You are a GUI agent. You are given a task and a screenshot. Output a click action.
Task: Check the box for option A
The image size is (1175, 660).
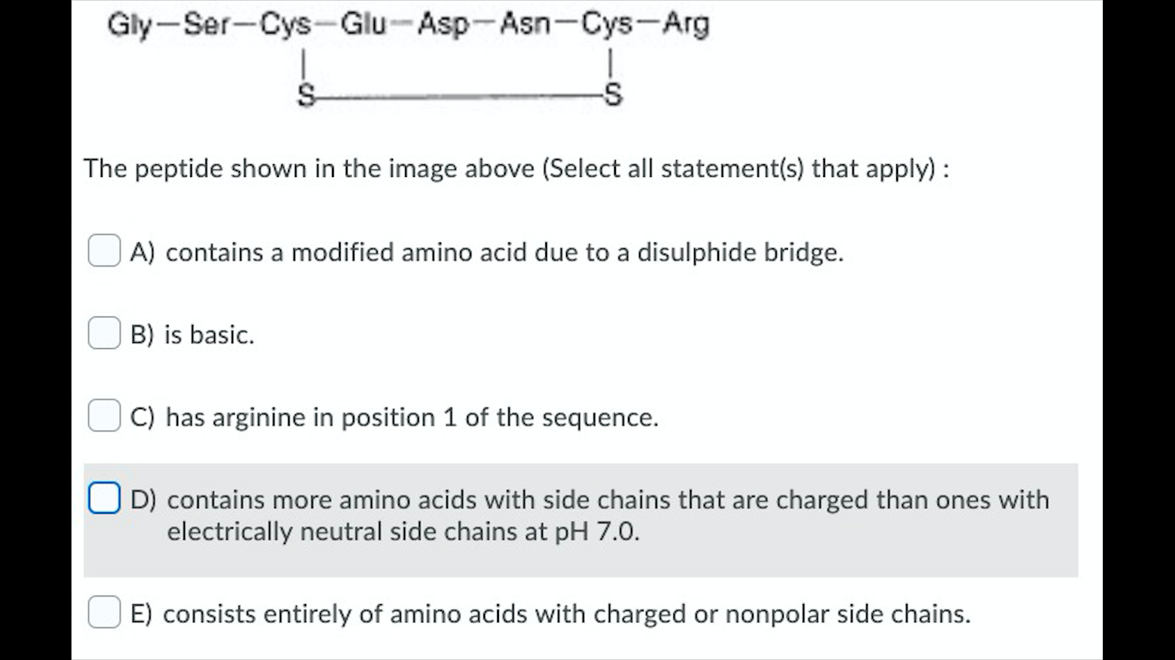[x=103, y=250]
